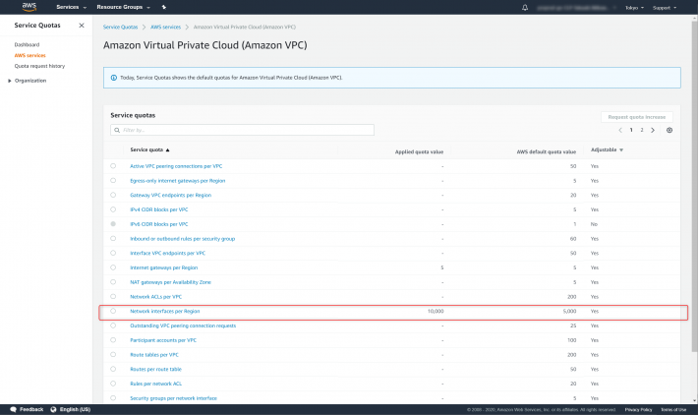Image resolution: width=698 pixels, height=415 pixels.
Task: Click Applied quota value column header
Action: [419, 151]
